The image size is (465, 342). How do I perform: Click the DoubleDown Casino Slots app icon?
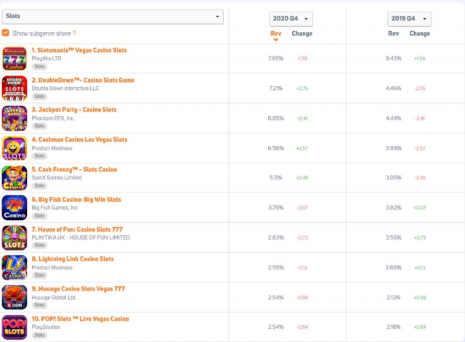click(15, 89)
